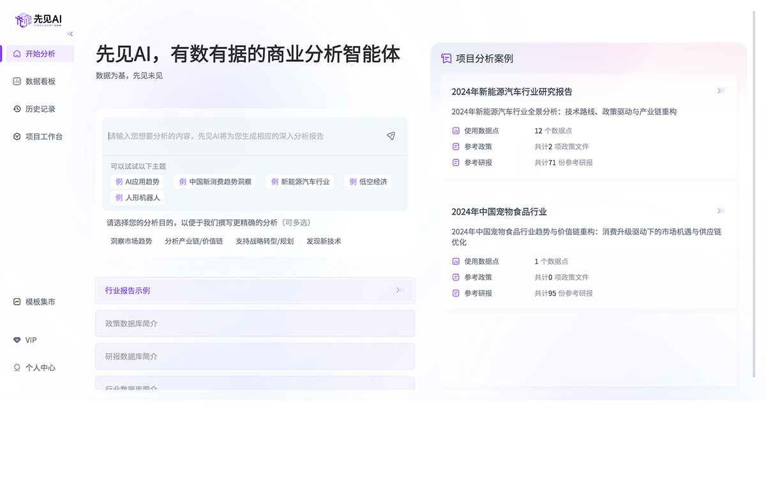Image resolution: width=766 pixels, height=478 pixels.
Task: Open the 开始分析 menu item
Action: (x=40, y=54)
